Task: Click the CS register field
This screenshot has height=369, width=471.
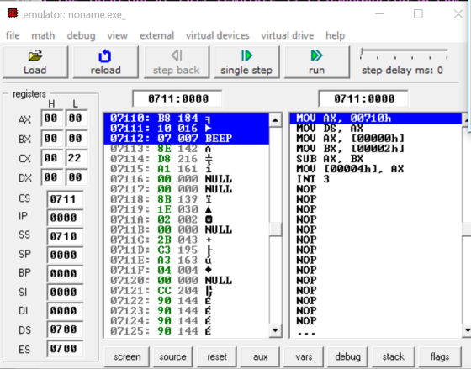Action: pyautogui.click(x=65, y=199)
